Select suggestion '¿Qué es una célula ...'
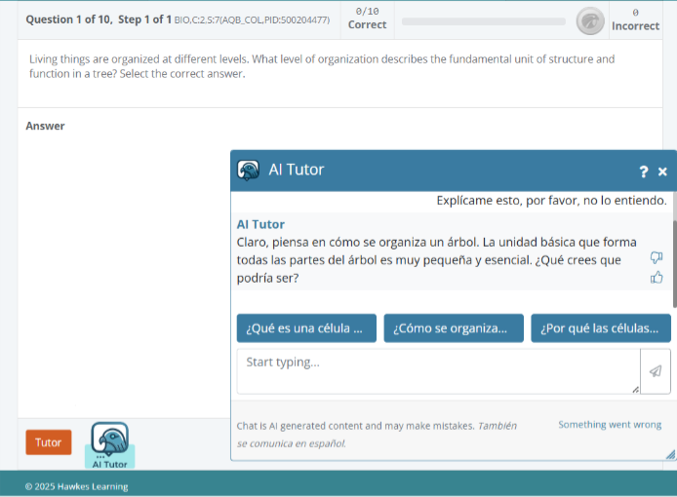Viewport: 677px width, 497px height. [306, 328]
